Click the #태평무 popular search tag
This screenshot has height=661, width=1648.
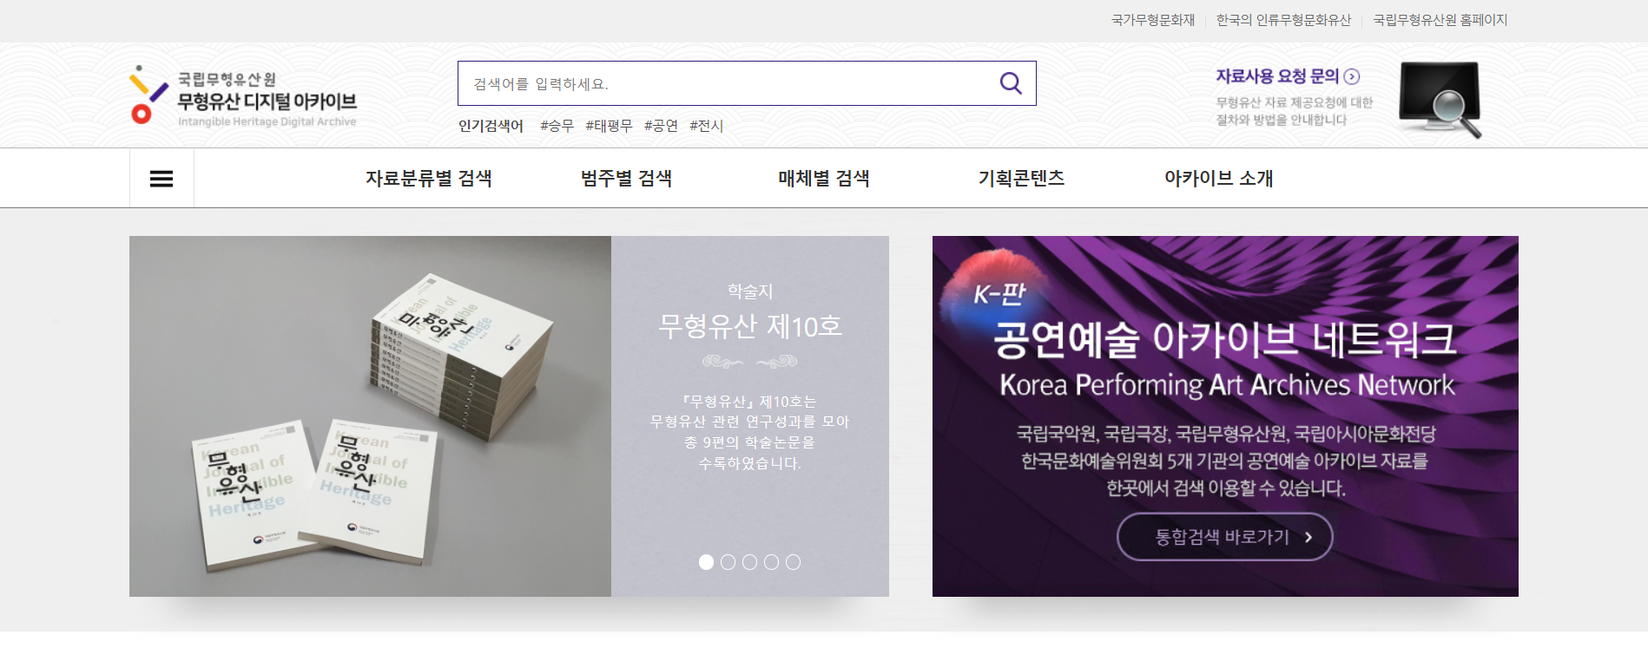tap(609, 126)
